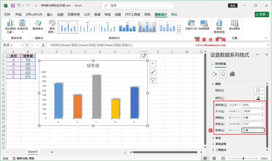Click accessibility check status icon
The height and width of the screenshot is (161, 272).
coord(14,158)
